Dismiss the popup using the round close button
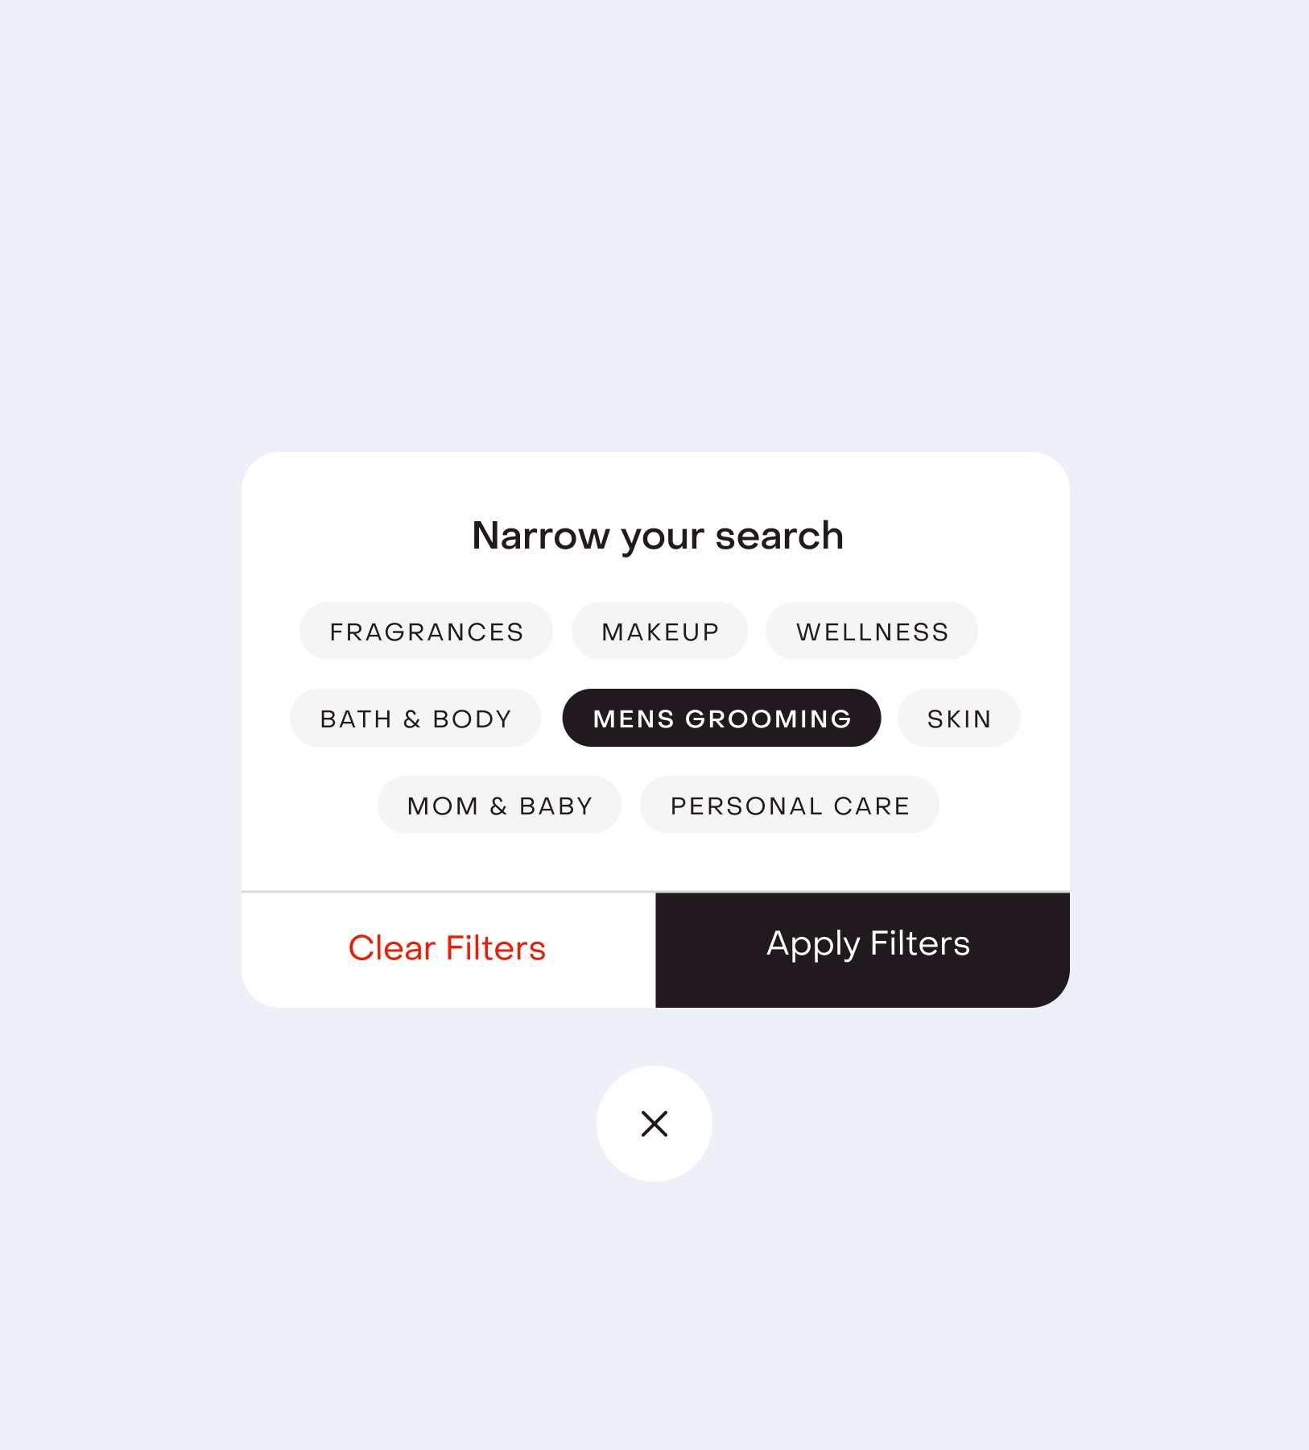The width and height of the screenshot is (1309, 1450). click(654, 1123)
